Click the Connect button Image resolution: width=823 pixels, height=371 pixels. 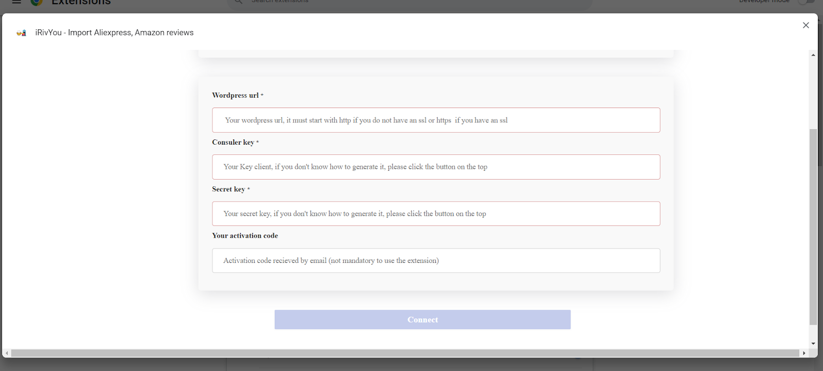[x=422, y=320]
